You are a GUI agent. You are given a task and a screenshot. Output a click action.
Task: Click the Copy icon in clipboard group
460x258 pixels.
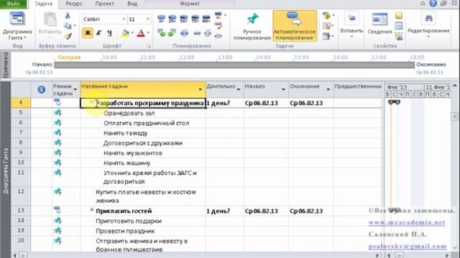(x=68, y=26)
